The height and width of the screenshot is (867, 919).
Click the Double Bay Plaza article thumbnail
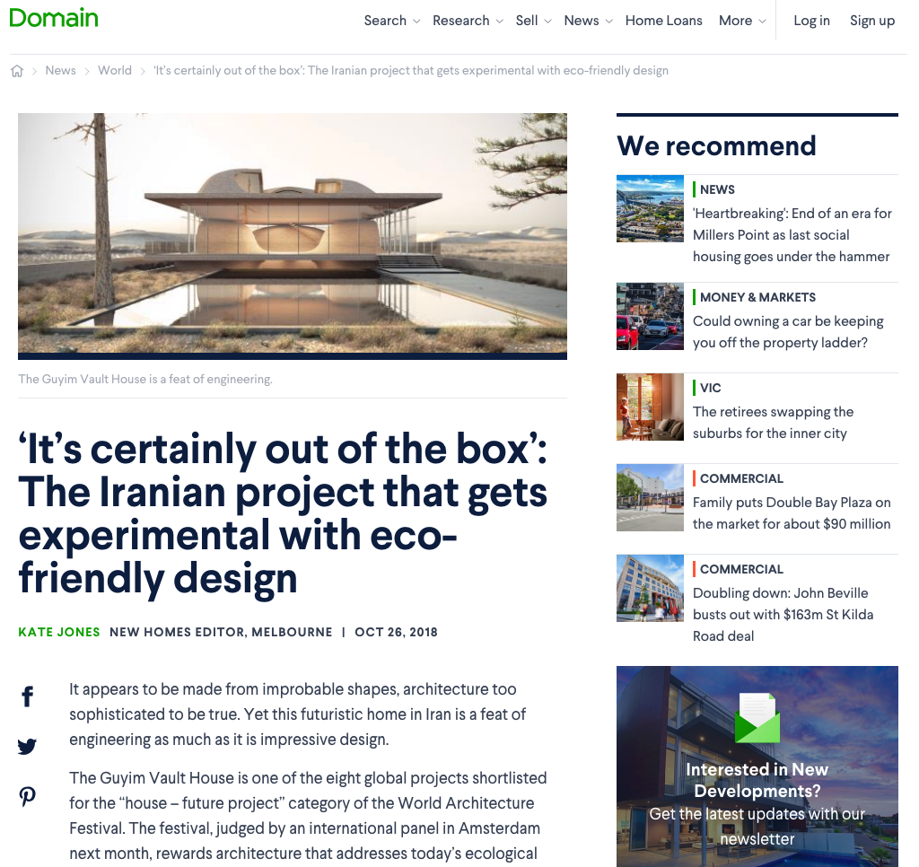point(650,497)
